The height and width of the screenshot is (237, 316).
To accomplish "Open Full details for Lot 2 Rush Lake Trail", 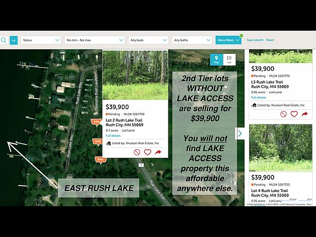I will point(113,136).
